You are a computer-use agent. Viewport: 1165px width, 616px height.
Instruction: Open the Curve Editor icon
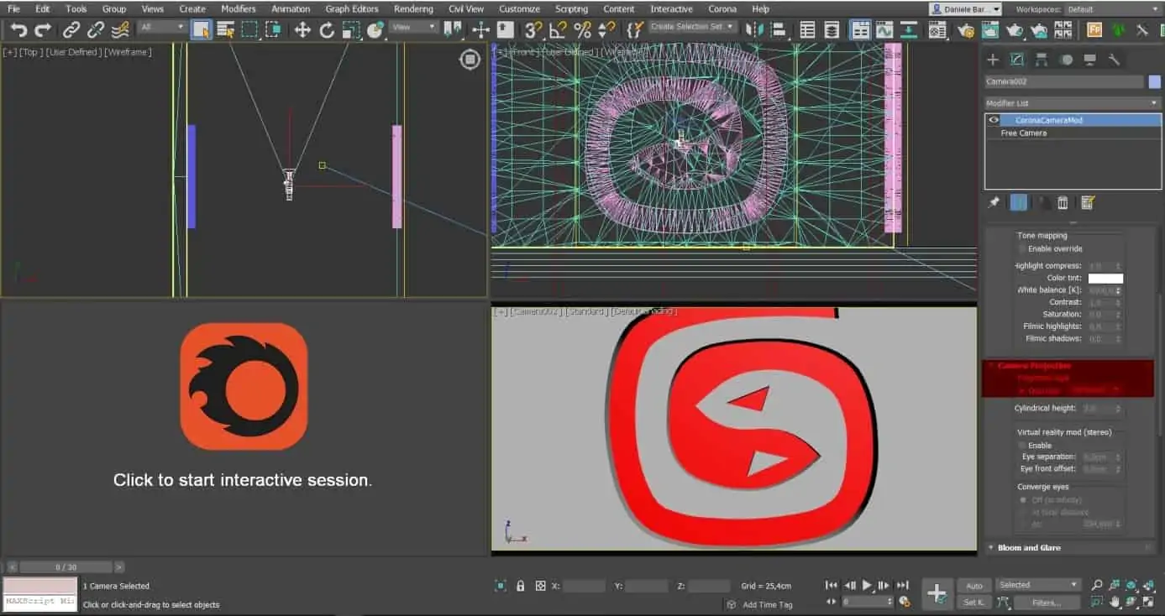click(884, 30)
